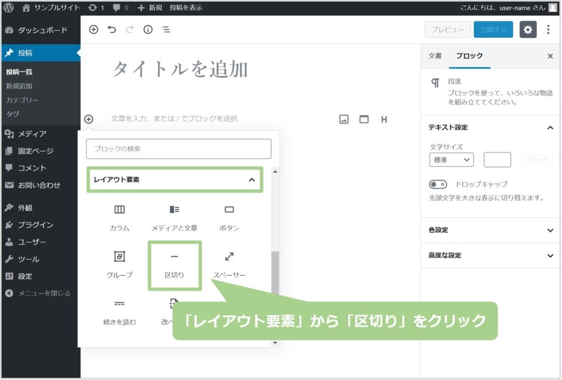Screen dimensions: 562x380
Task: Insert the 区切り separator block
Action: coord(175,265)
